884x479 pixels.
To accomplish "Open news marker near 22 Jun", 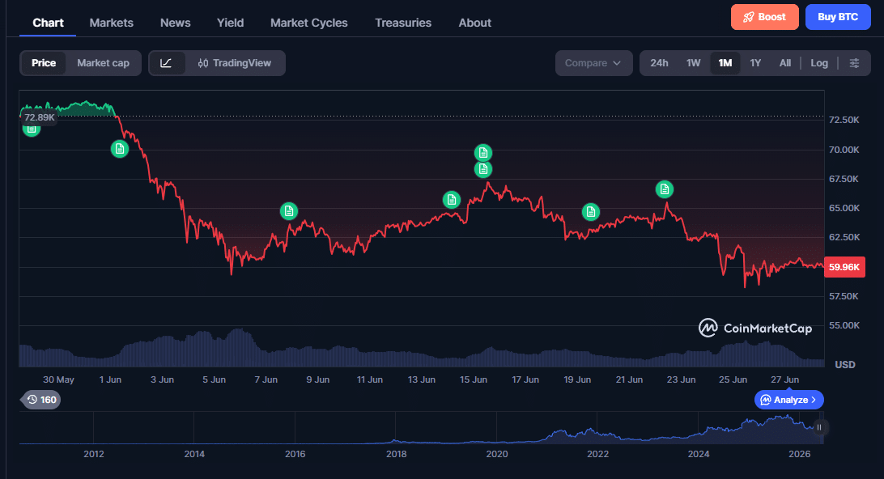I will click(x=664, y=189).
